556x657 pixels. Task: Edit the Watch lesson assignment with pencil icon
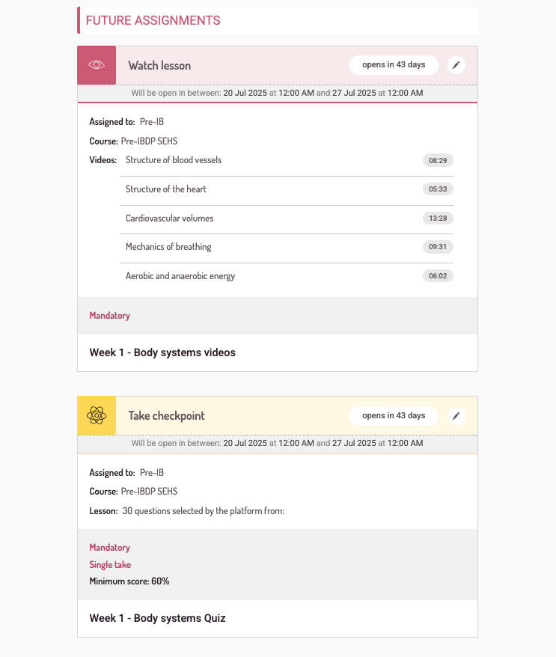[x=456, y=65]
